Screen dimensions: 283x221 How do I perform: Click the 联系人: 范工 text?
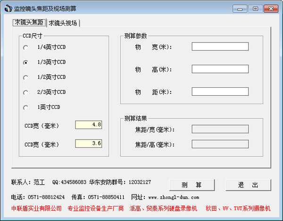click(28, 182)
